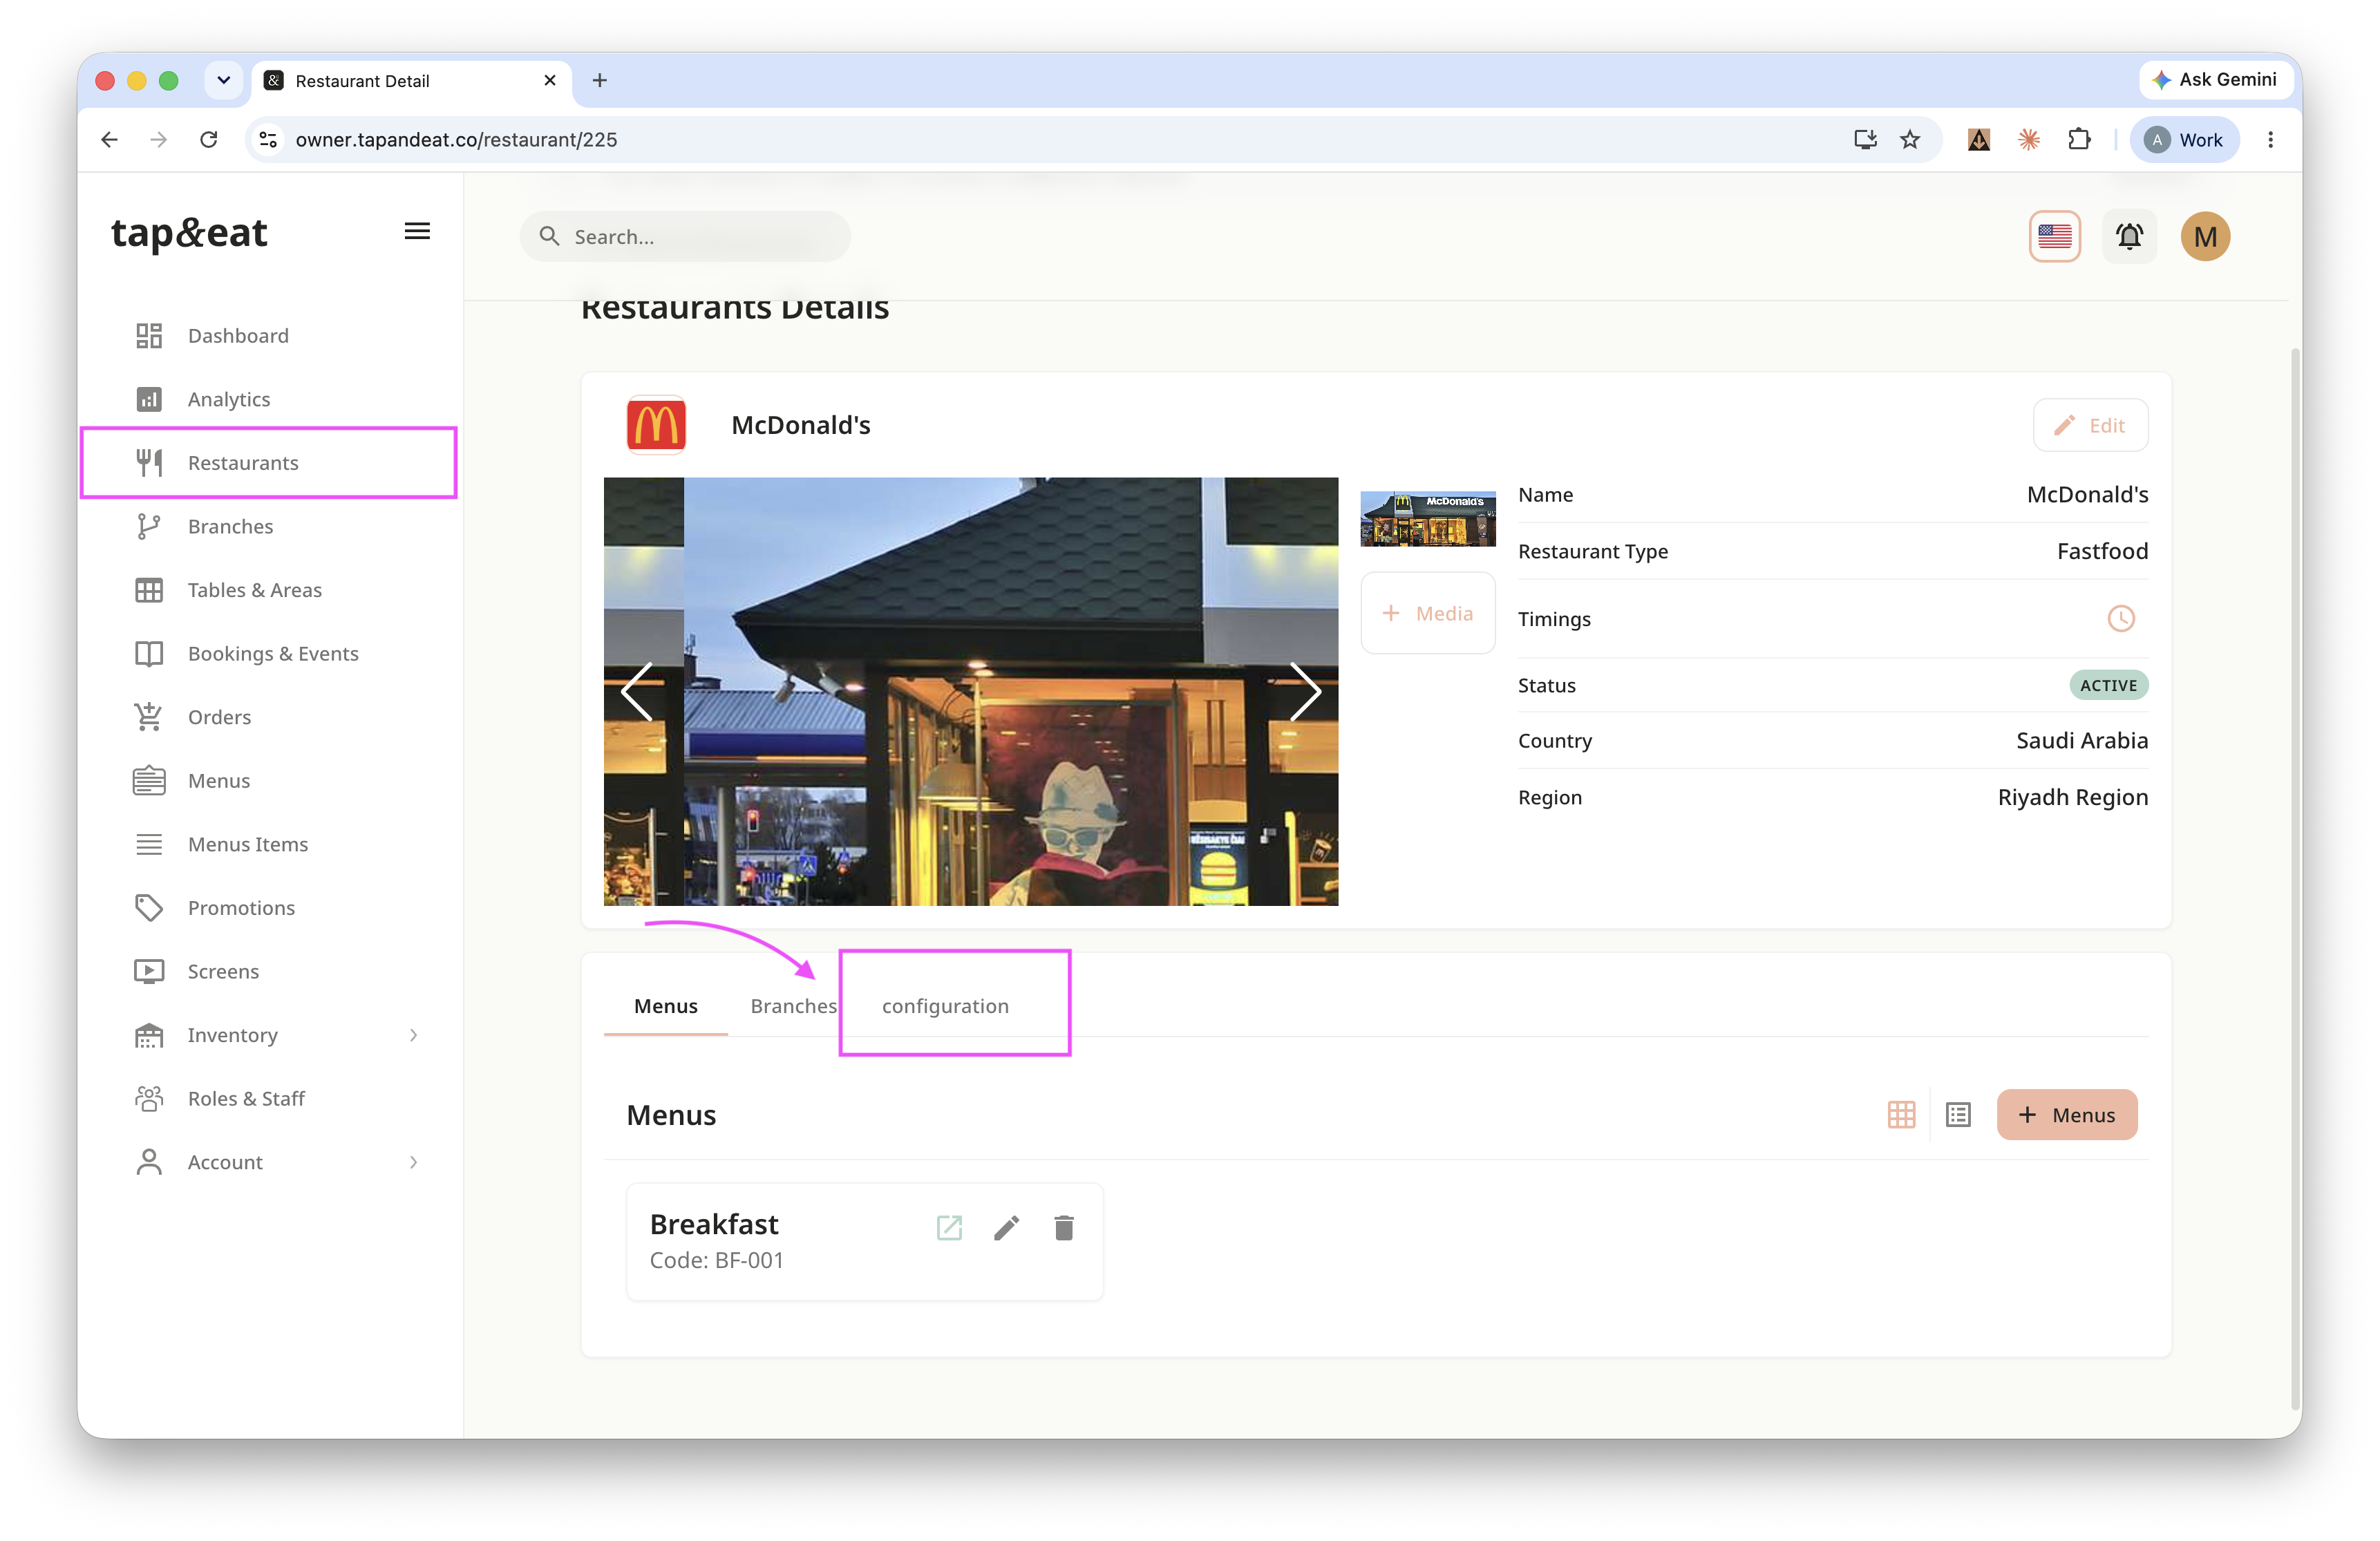Click the add Menus button

(x=2066, y=1115)
